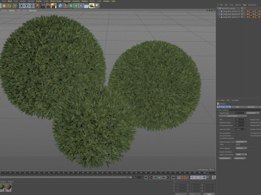Collapse the top null object in Object Manager

[217, 8]
